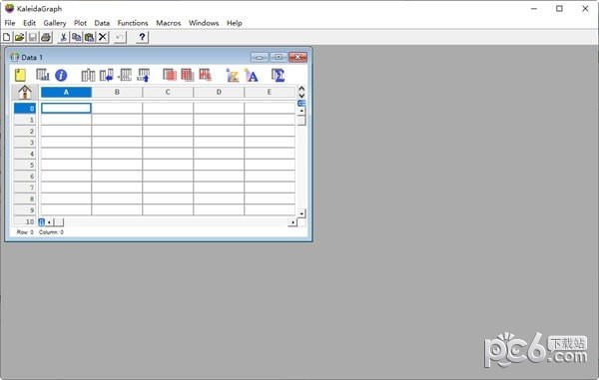Open Column Formatting icon in Data window
The image size is (599, 380).
(x=42, y=75)
